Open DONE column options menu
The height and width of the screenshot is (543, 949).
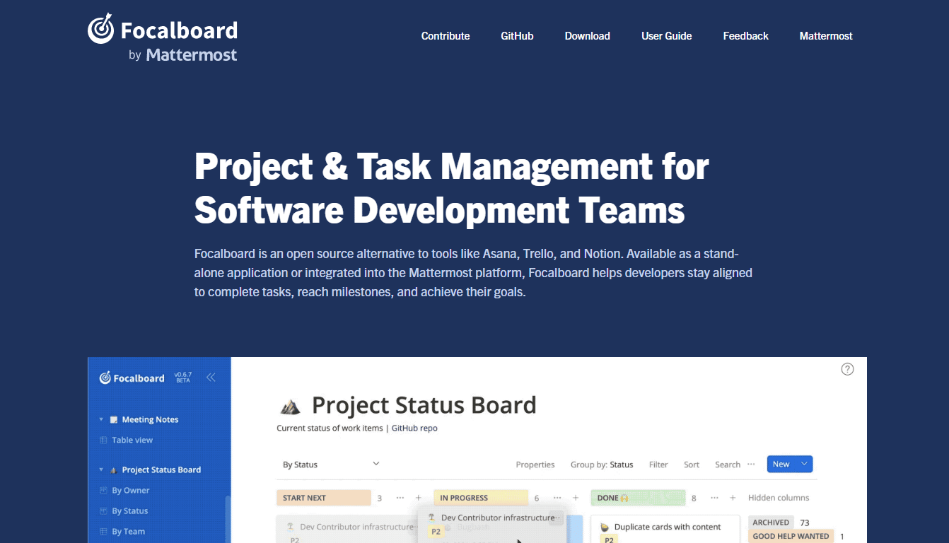tap(715, 498)
